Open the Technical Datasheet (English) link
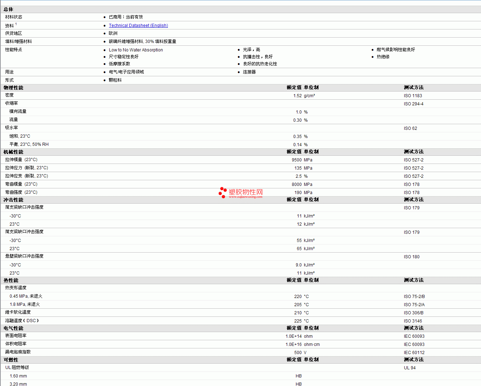Screen dimensions: 481x386 (x=138, y=26)
